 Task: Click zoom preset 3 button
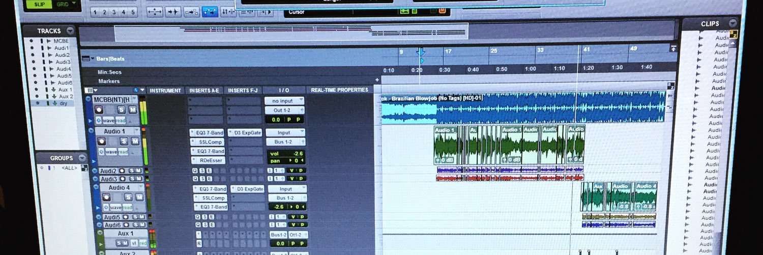[x=114, y=12]
